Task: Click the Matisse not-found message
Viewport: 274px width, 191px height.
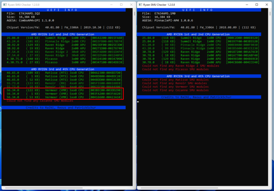Action: (x=175, y=80)
